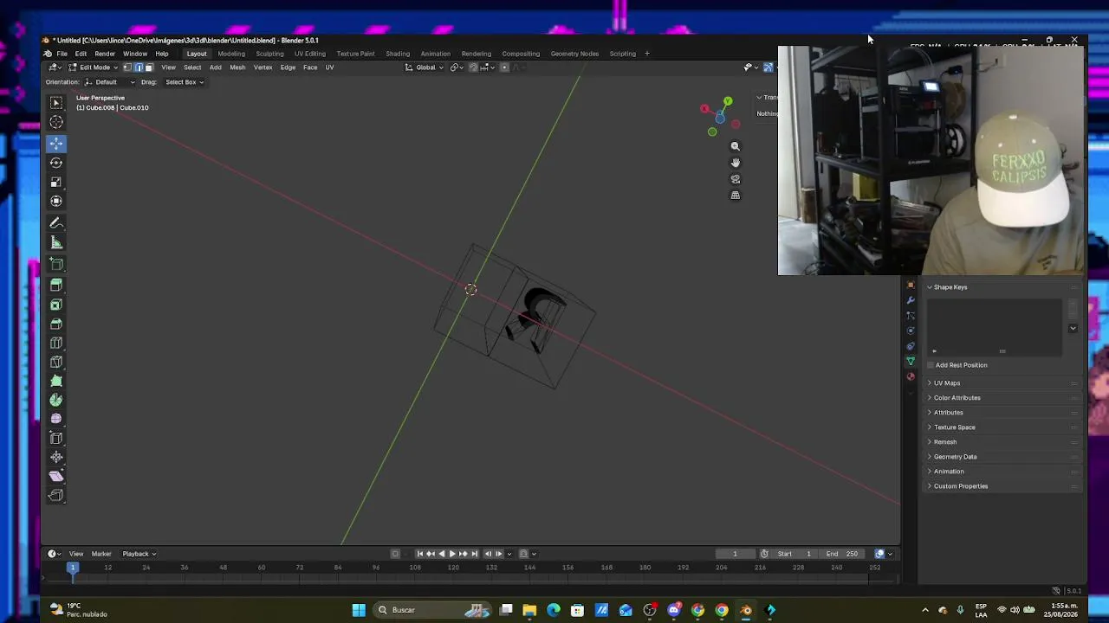1109x623 pixels.
Task: Select the Spin tool
Action: 56,400
